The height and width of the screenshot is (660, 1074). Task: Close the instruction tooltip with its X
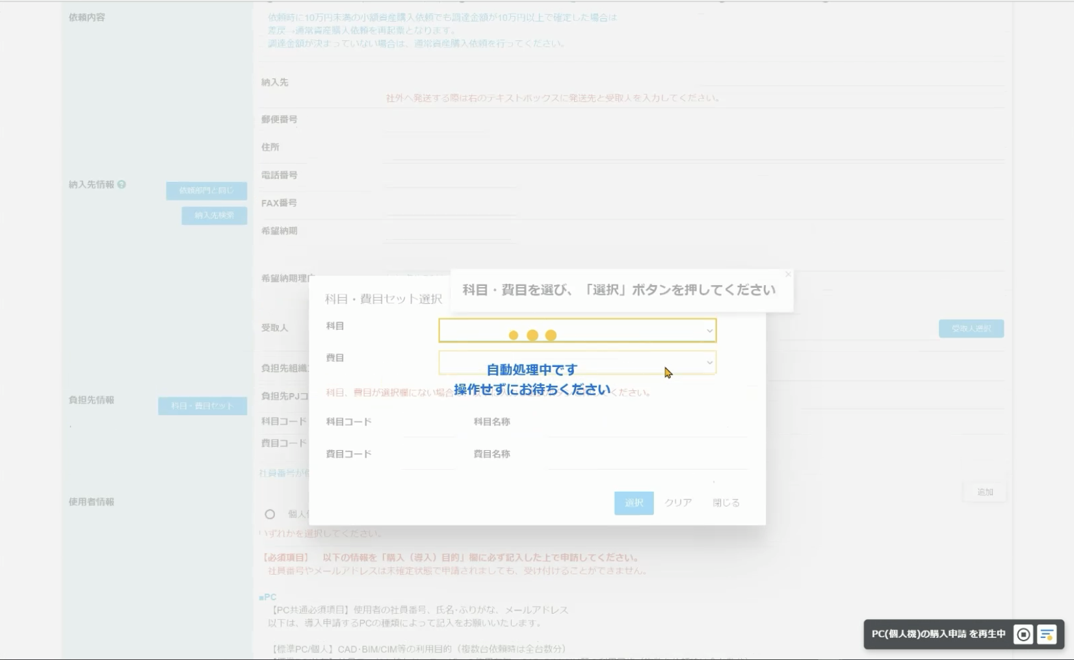(x=788, y=275)
